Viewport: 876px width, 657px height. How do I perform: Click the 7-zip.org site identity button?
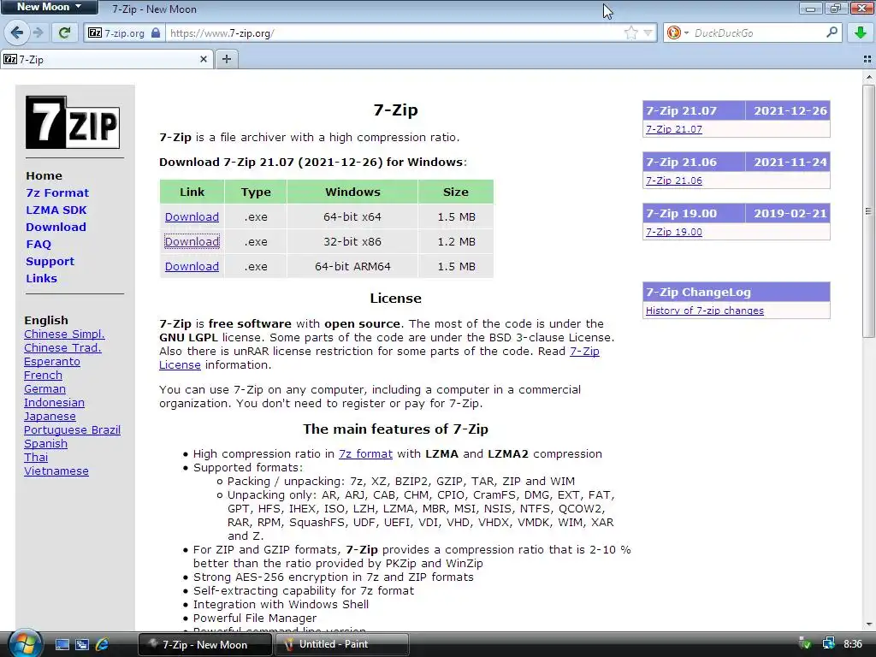(x=125, y=33)
